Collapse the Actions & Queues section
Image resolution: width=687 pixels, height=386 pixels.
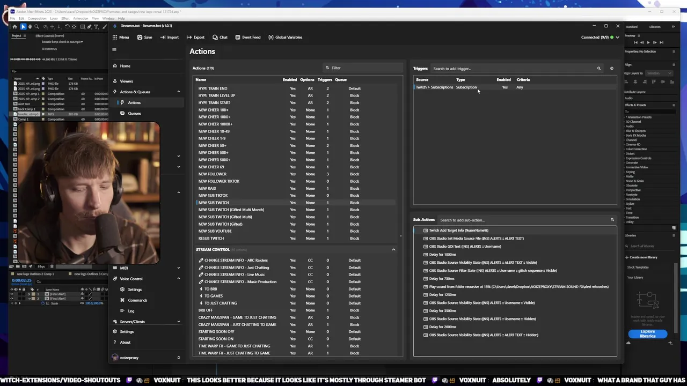click(x=179, y=92)
